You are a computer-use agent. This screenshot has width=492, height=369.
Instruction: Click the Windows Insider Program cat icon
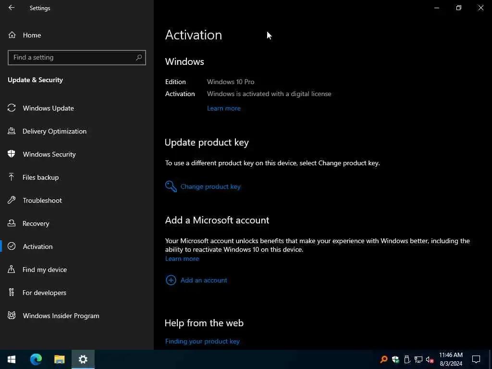click(x=12, y=316)
